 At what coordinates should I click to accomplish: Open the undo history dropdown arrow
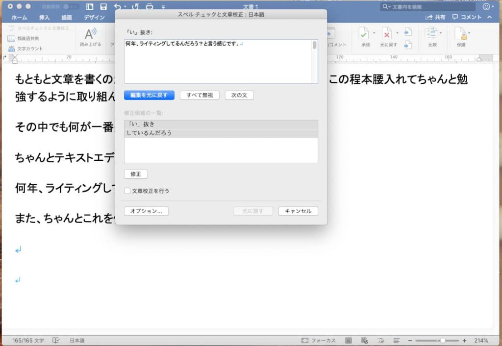tap(125, 7)
